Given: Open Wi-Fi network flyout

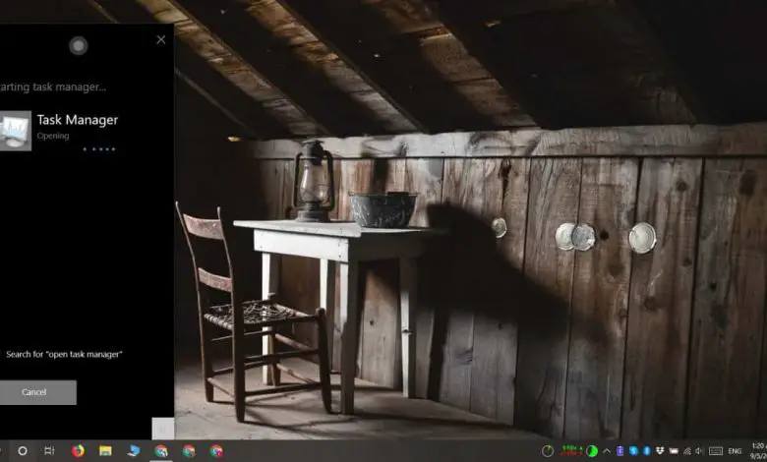Looking at the screenshot, I should [x=687, y=451].
